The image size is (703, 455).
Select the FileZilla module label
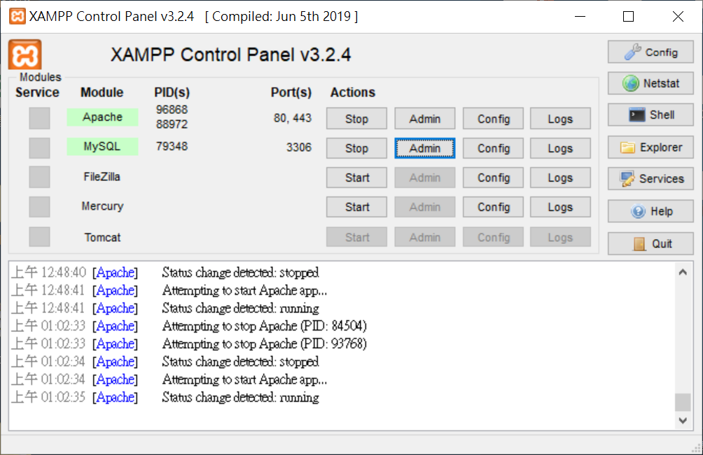(102, 177)
